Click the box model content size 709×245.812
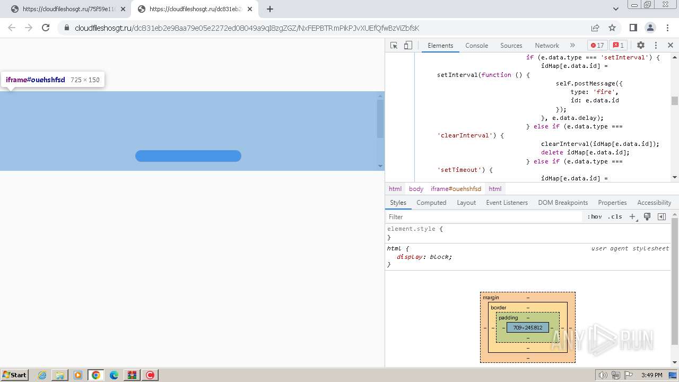679x382 pixels. [x=528, y=327]
